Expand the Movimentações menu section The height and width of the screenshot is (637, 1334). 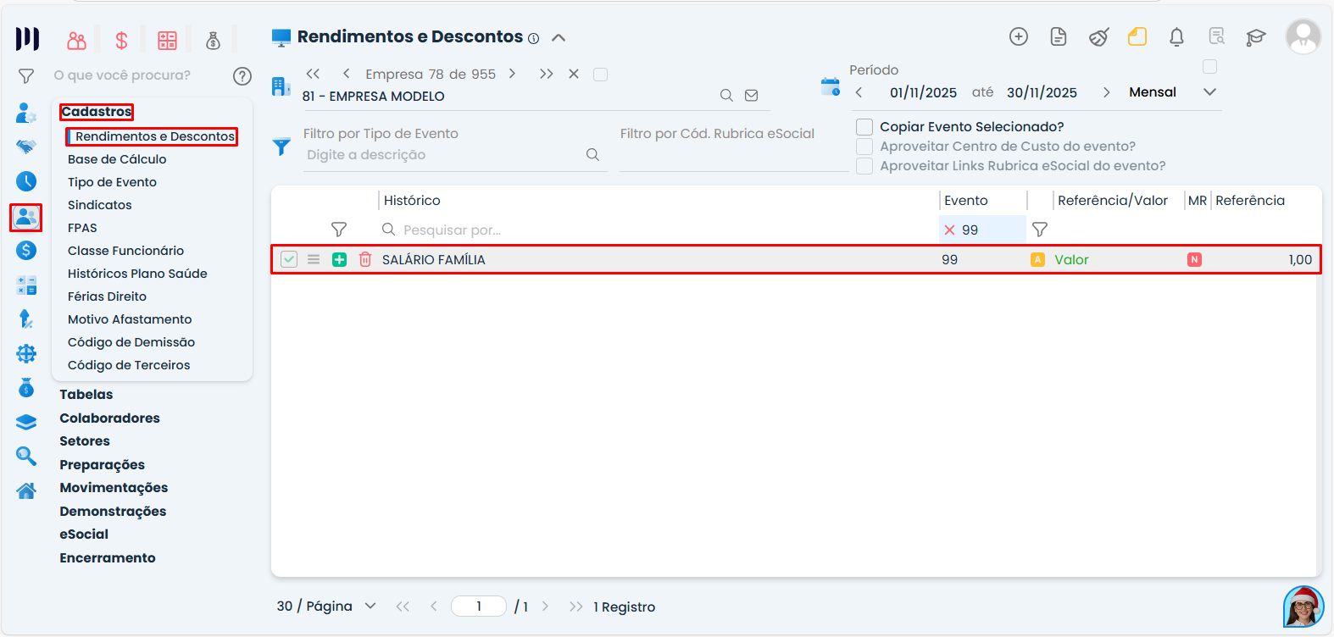point(114,488)
